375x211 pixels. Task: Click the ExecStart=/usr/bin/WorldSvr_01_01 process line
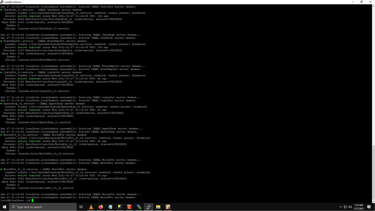coord(65,179)
